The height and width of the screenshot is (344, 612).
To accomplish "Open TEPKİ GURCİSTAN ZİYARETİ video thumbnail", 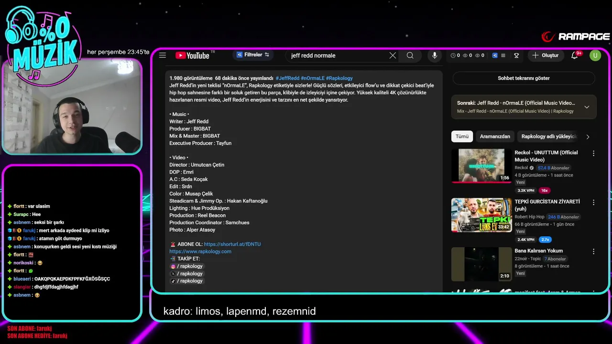I will 481,215.
